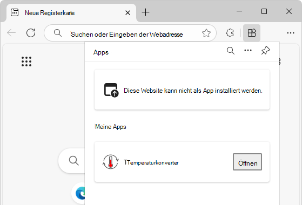Click the favorites star in address bar
302x205 pixels.
pyautogui.click(x=206, y=33)
